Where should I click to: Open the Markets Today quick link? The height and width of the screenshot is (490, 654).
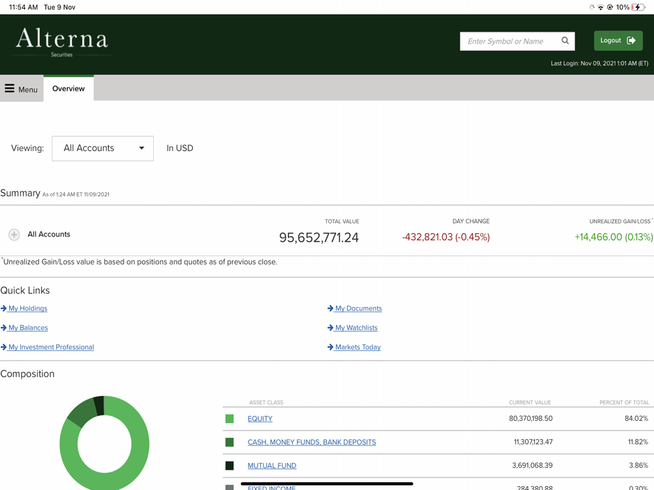tap(358, 347)
